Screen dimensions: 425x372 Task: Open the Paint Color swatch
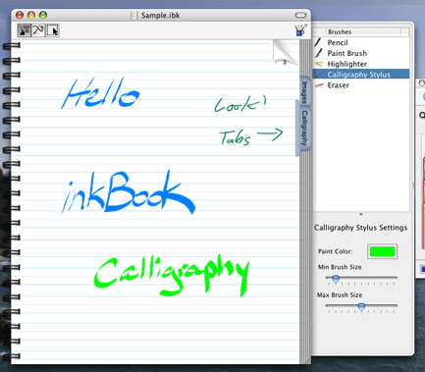(x=382, y=251)
